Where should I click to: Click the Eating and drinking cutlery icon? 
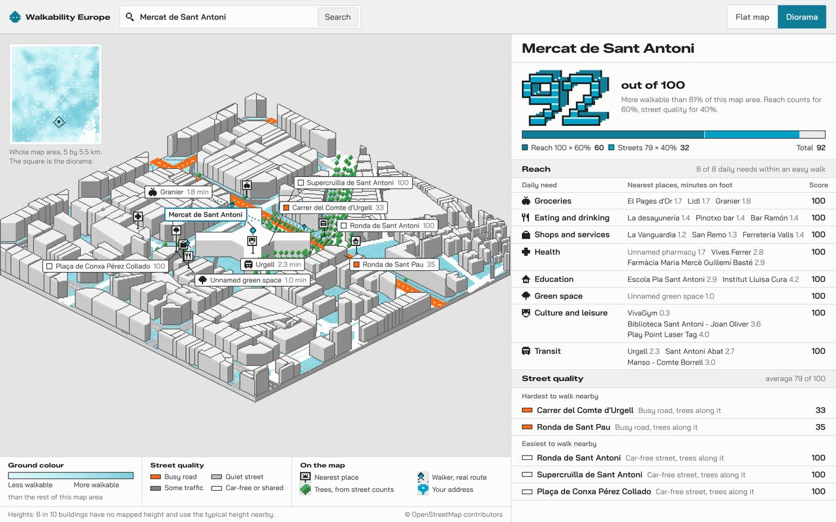(526, 218)
